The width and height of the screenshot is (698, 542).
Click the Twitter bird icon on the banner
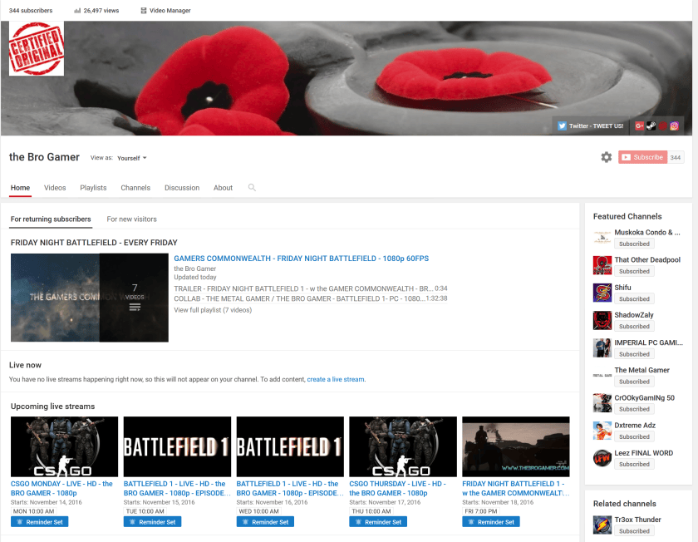coord(563,126)
